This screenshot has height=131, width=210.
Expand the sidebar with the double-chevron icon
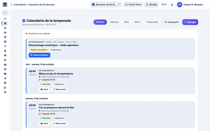pyautogui.click(x=12, y=4)
